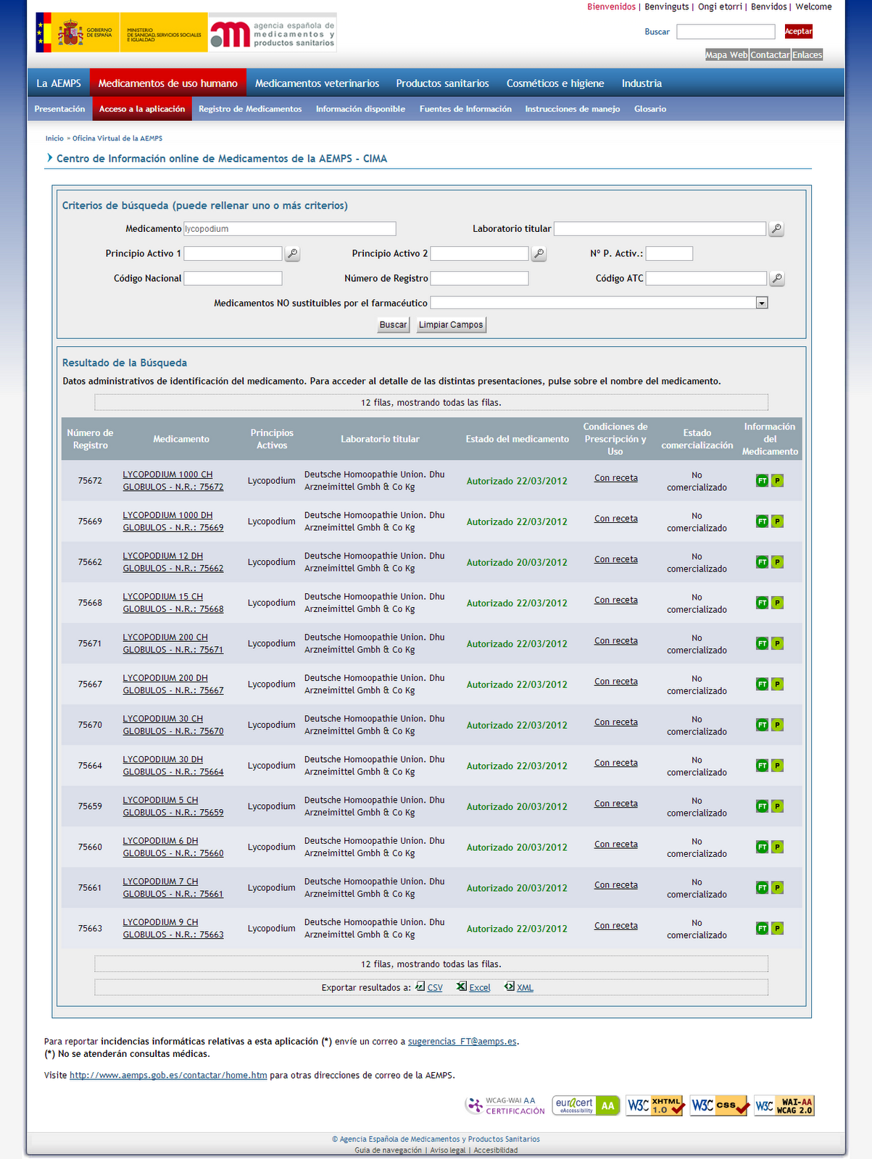Click Con receta link in row 75662
Viewport: 872px width, 1159px height.
[x=616, y=559]
